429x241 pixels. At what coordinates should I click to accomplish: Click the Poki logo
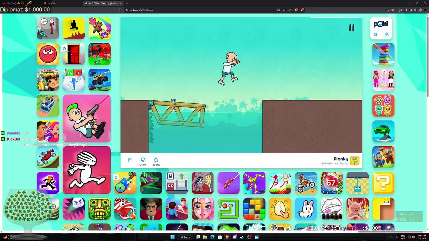tap(381, 24)
